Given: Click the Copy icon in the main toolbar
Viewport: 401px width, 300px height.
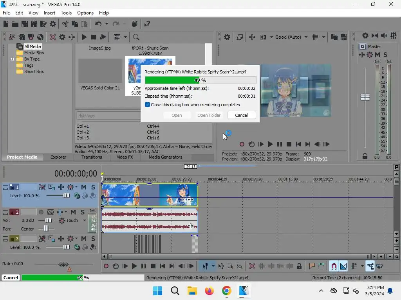Looking at the screenshot, I should tap(75, 24).
